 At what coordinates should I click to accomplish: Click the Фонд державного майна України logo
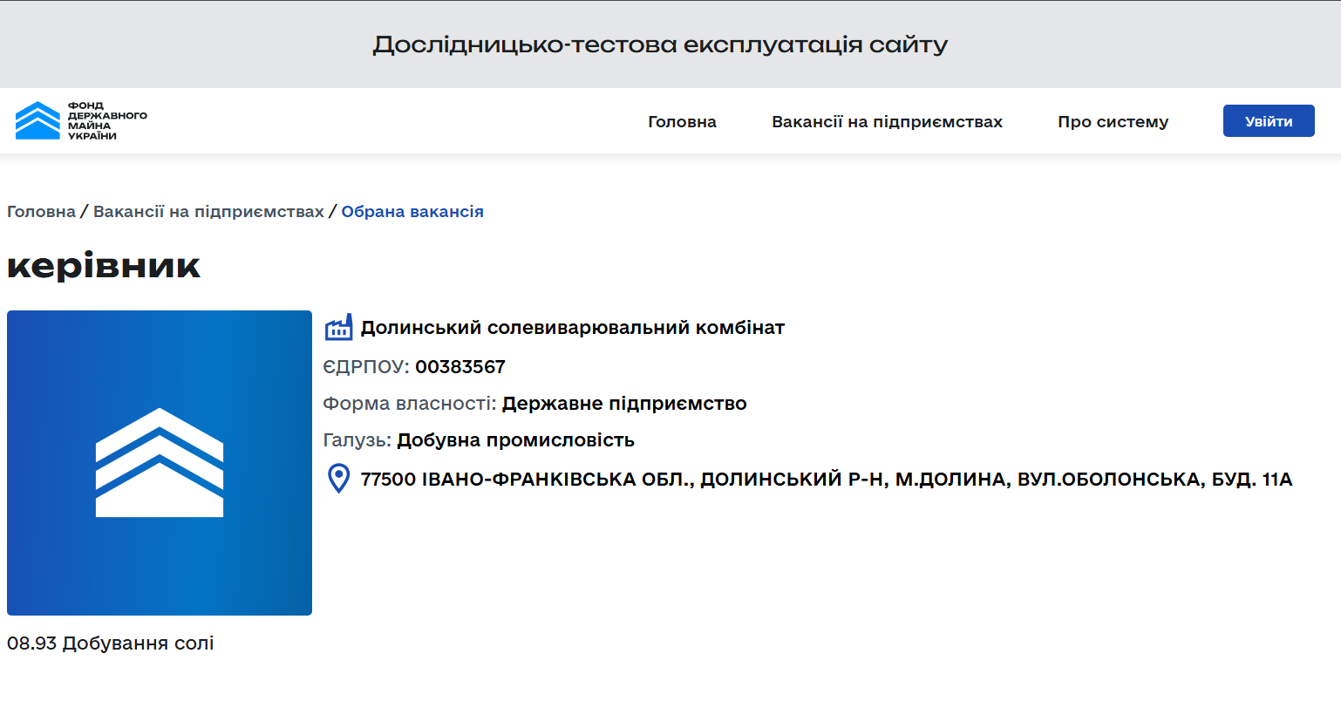tap(81, 120)
